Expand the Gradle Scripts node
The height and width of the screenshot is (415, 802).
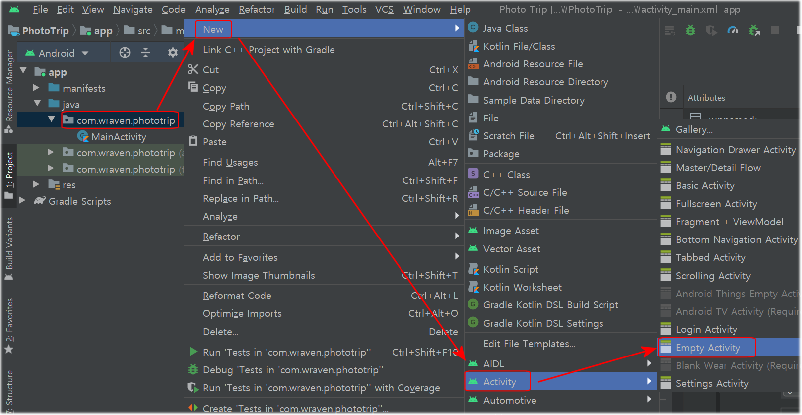click(x=22, y=200)
